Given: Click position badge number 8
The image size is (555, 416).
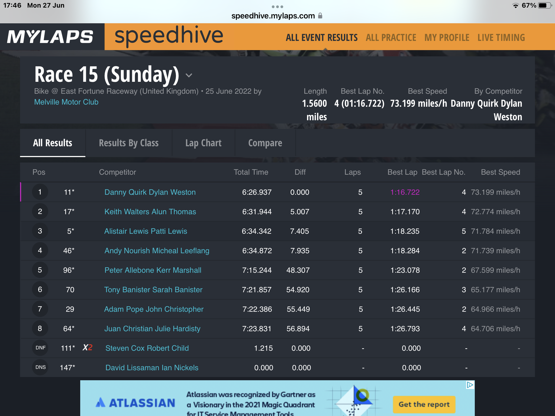Looking at the screenshot, I should [x=40, y=329].
